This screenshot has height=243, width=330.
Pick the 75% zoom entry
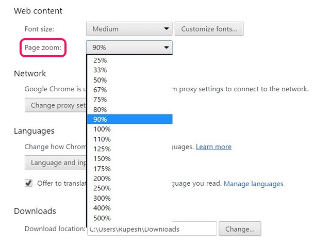[x=129, y=100]
